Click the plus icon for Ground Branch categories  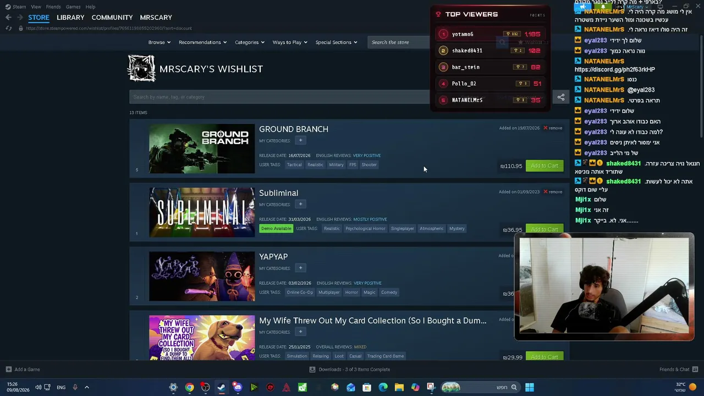[x=300, y=140]
